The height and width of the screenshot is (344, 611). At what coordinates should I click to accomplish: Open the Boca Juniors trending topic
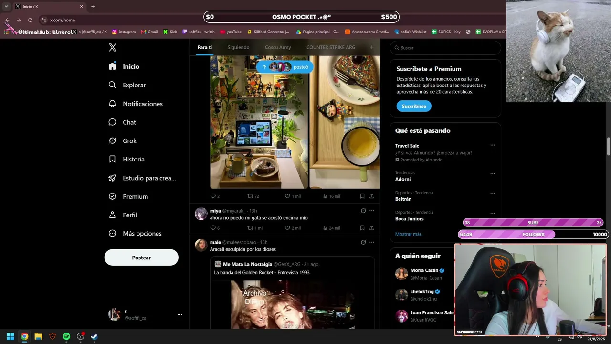(410, 219)
